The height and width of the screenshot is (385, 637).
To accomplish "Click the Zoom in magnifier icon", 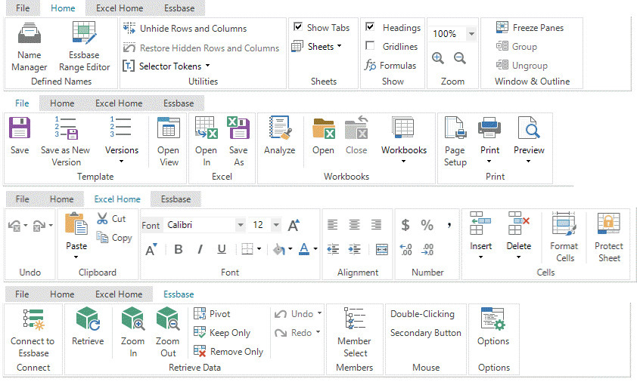I will [438, 58].
